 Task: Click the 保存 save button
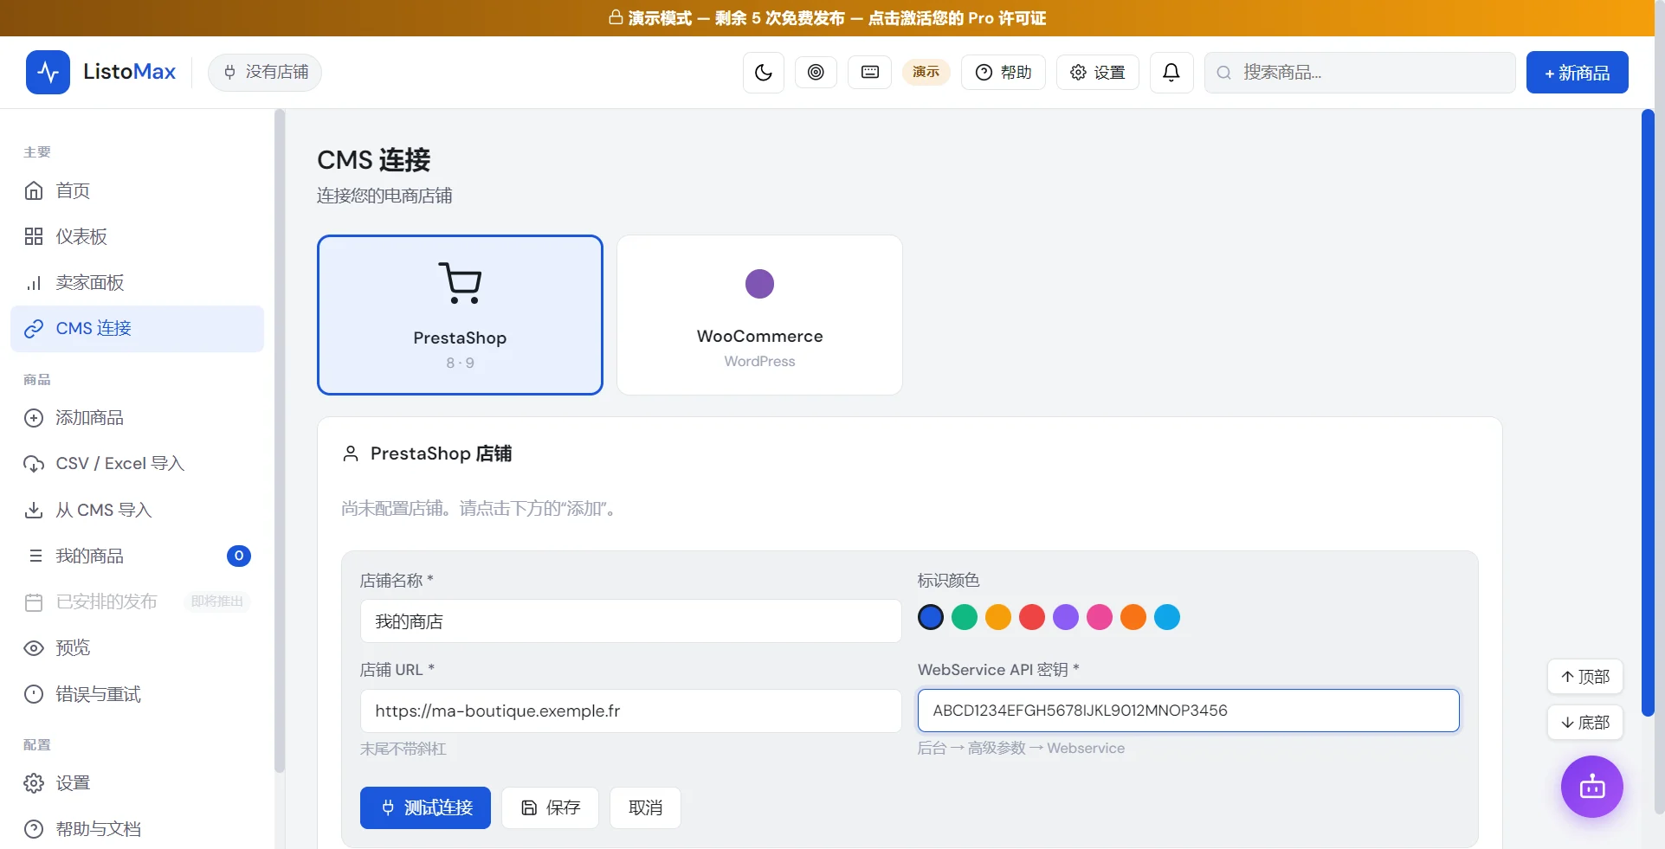coord(551,807)
